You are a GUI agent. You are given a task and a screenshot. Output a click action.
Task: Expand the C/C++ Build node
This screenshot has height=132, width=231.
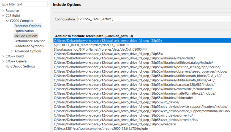click(x=3, y=56)
